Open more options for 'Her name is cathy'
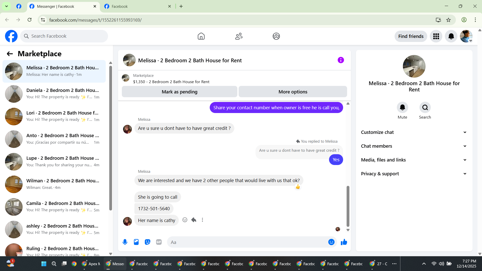 pyautogui.click(x=202, y=220)
